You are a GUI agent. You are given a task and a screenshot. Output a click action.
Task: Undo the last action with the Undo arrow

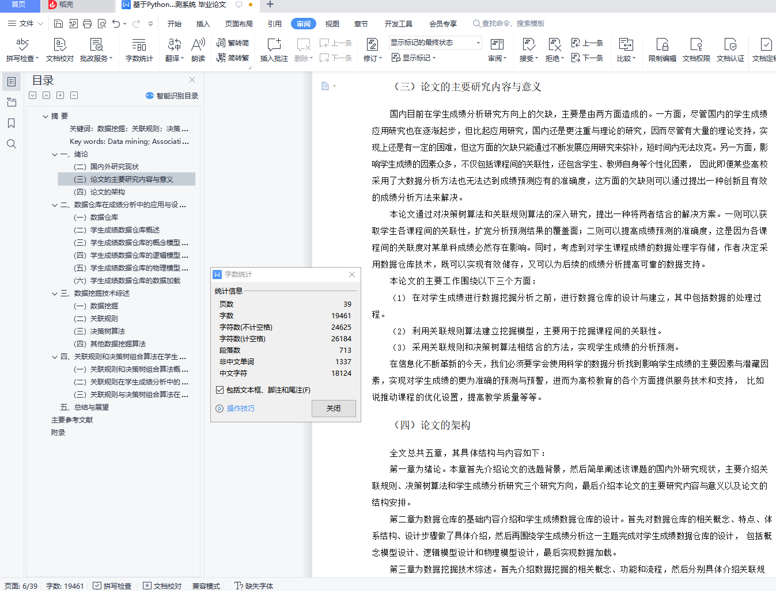pyautogui.click(x=116, y=24)
